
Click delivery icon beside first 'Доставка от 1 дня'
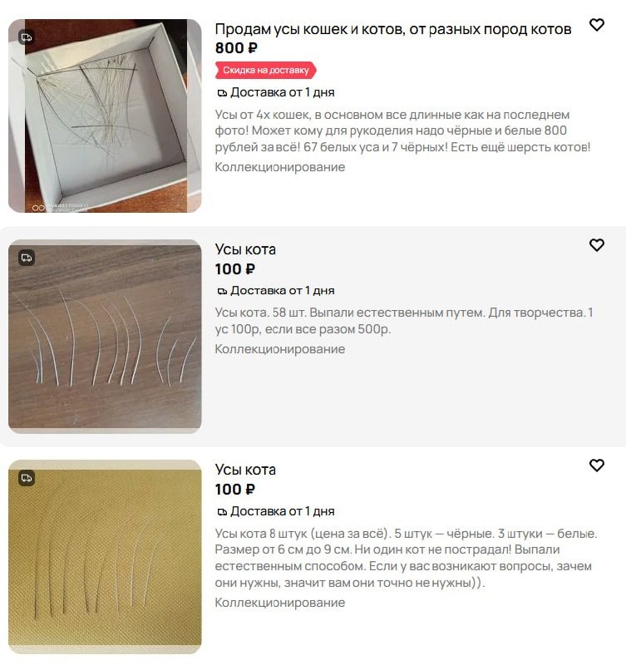[x=222, y=93]
